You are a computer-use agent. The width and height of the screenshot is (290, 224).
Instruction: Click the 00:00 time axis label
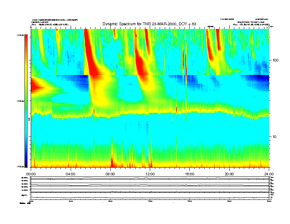[x=31, y=174]
